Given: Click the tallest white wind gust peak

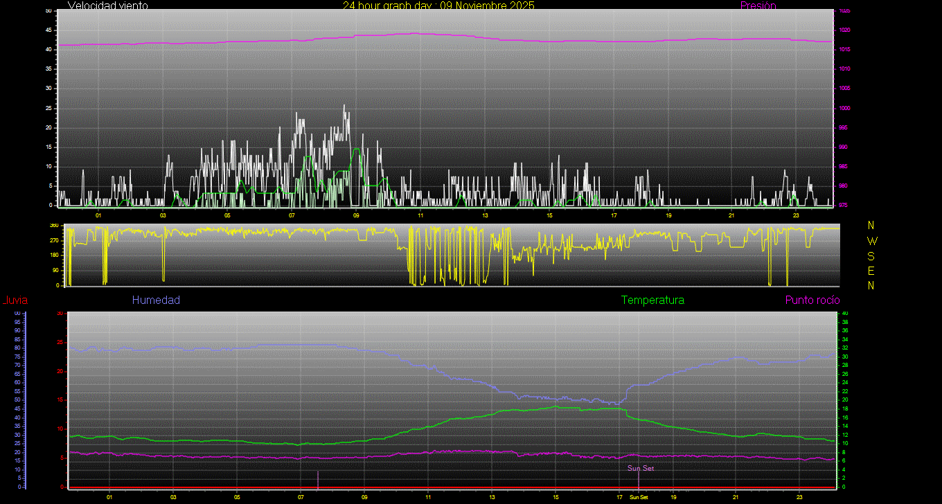Looking at the screenshot, I should (x=344, y=106).
